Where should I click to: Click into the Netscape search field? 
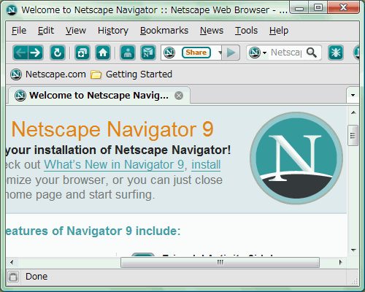click(286, 53)
